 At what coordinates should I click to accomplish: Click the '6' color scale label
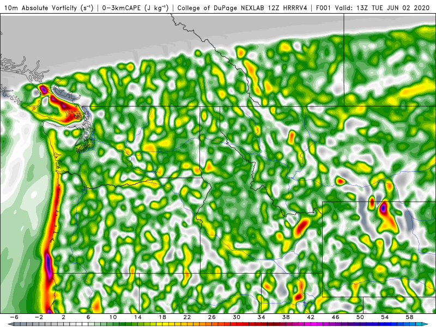pos(88,317)
